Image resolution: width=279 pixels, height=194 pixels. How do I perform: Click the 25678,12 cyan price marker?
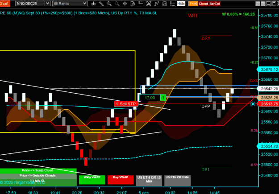268,70
